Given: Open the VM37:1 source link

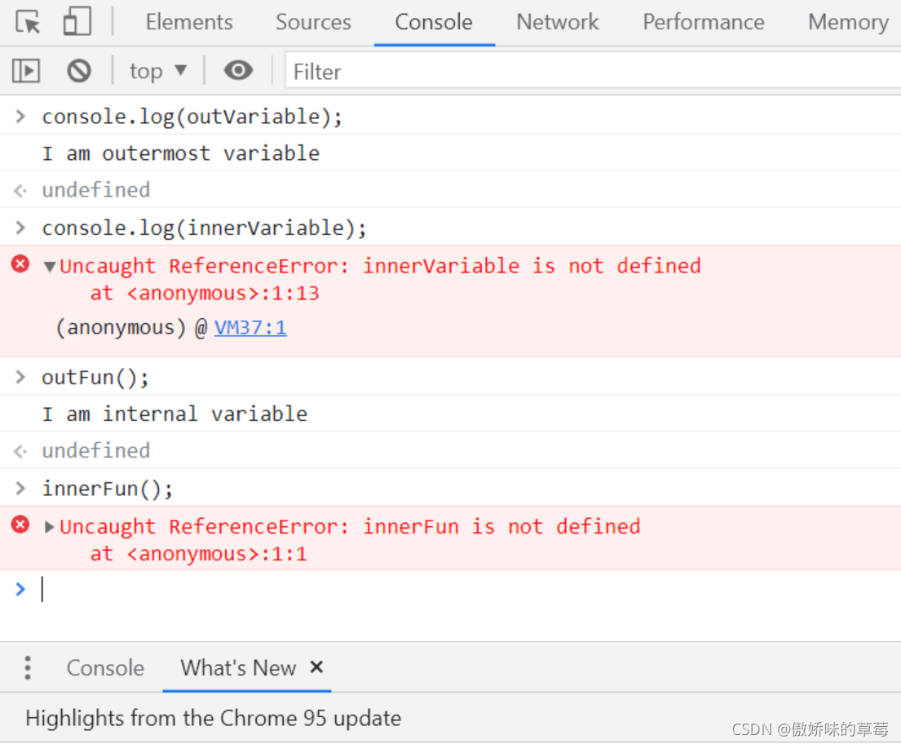Looking at the screenshot, I should (x=250, y=328).
